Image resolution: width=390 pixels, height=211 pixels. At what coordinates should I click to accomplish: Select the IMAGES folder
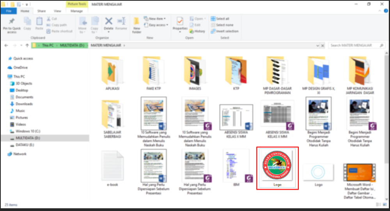[x=195, y=74]
